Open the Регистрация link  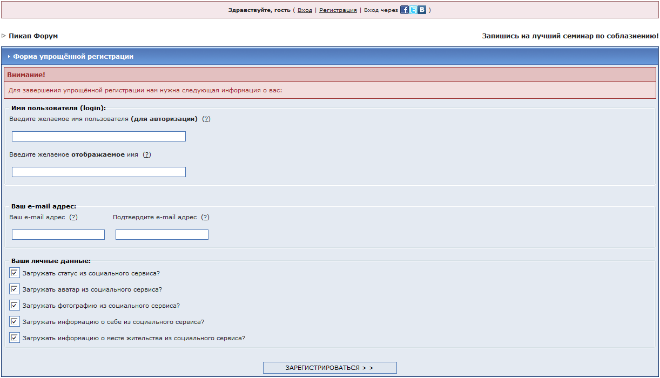(338, 10)
